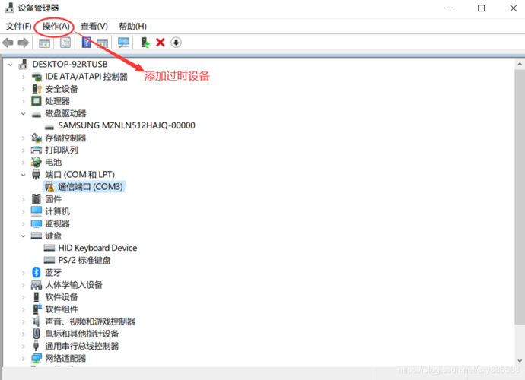Expand the 网络适配器 network adapters node
This screenshot has width=525, height=380.
pyautogui.click(x=24, y=358)
